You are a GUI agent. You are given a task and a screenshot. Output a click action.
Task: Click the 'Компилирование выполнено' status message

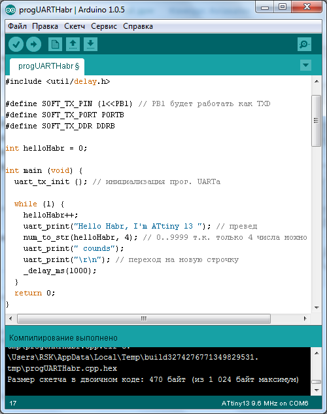pyautogui.click(x=63, y=338)
